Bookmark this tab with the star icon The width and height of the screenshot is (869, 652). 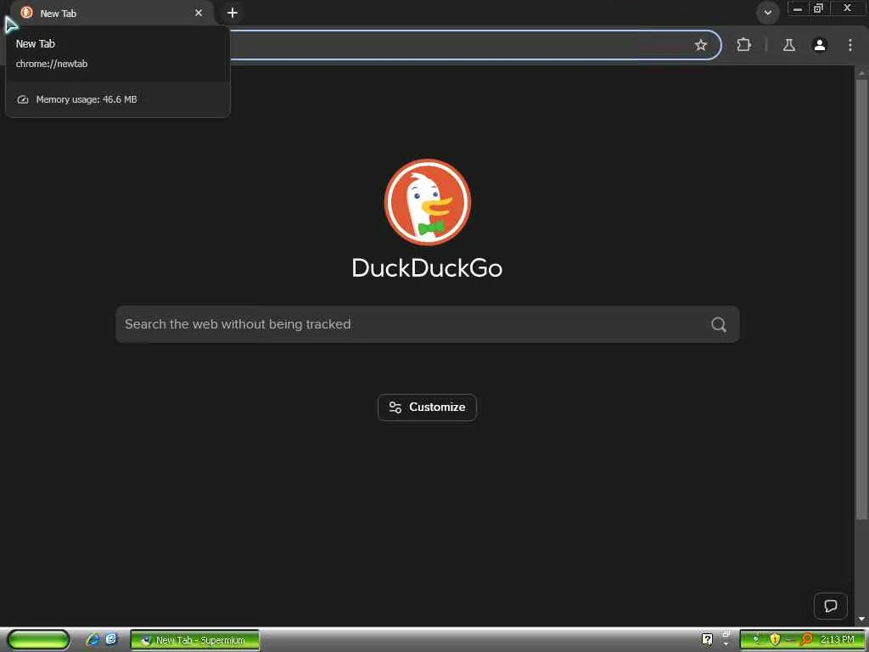(x=700, y=45)
